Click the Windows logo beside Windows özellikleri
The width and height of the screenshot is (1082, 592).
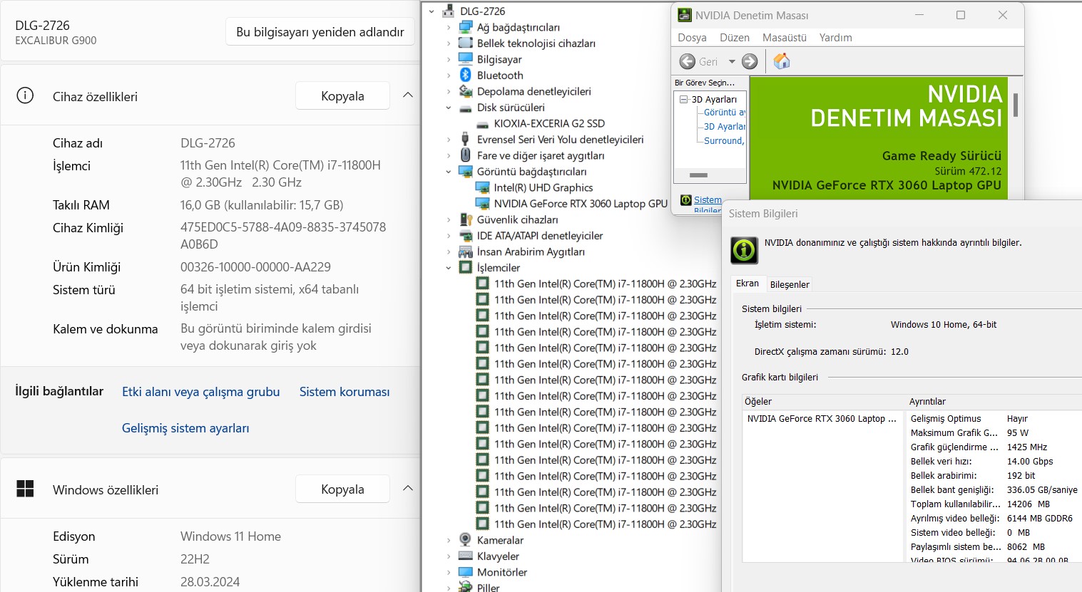(25, 489)
